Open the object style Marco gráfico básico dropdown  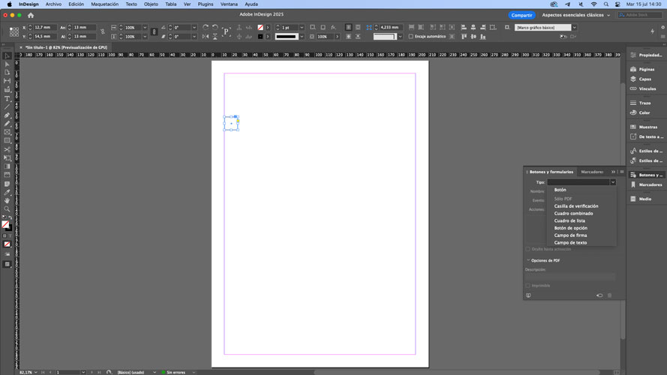point(574,27)
